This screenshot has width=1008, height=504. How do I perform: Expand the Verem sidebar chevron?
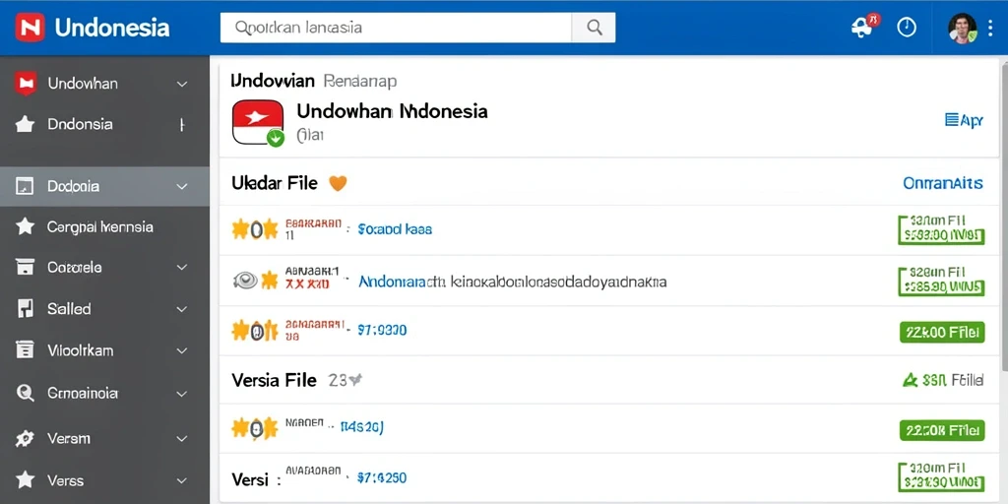pos(182,439)
